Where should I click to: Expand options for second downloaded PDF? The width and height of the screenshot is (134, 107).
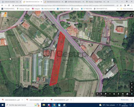47,100
